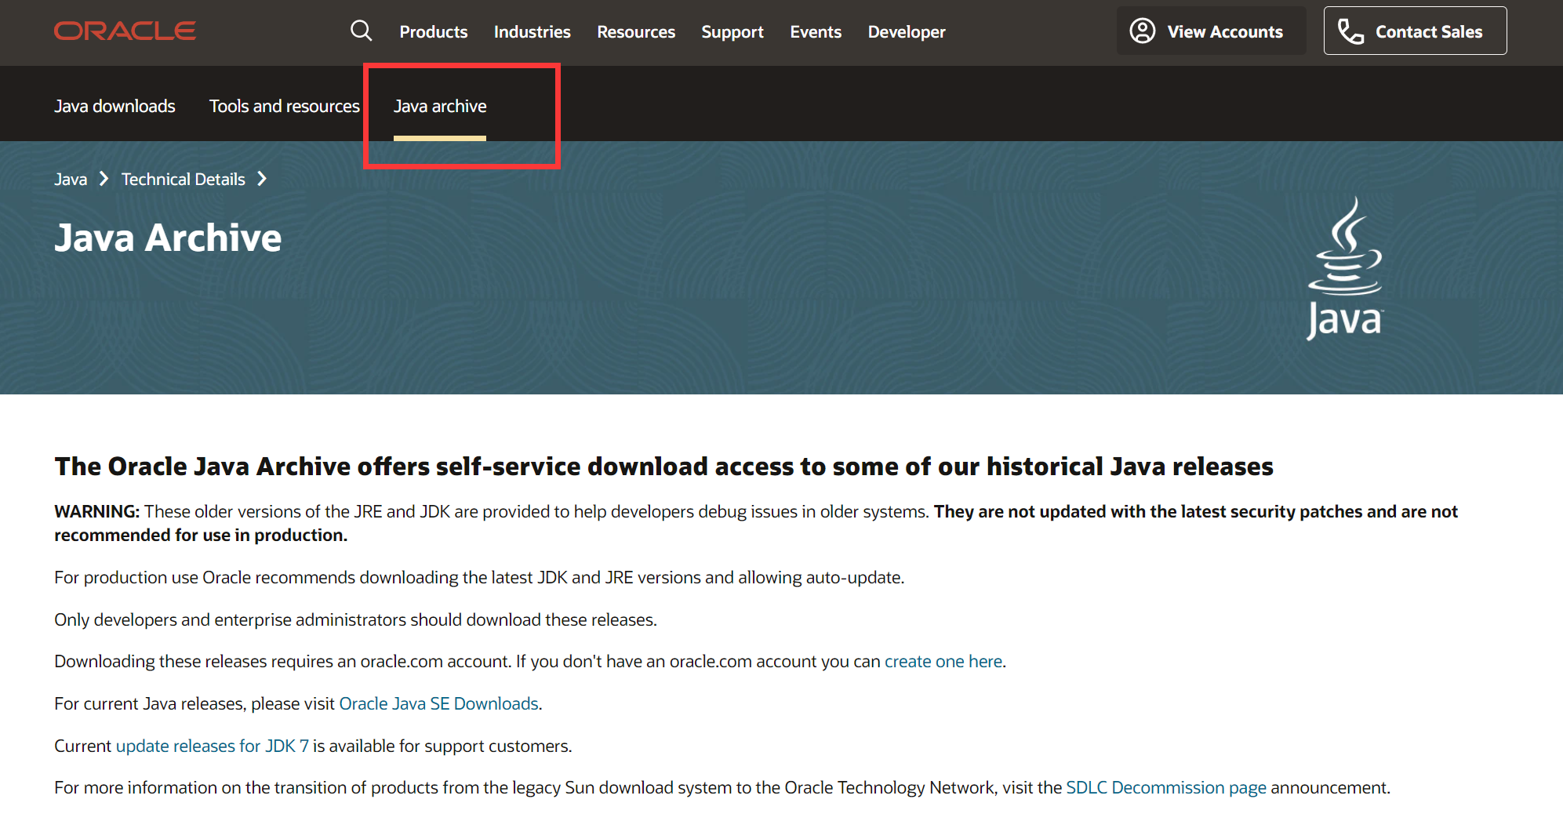This screenshot has height=839, width=1563.
Task: Click the View Accounts user icon
Action: (1143, 31)
